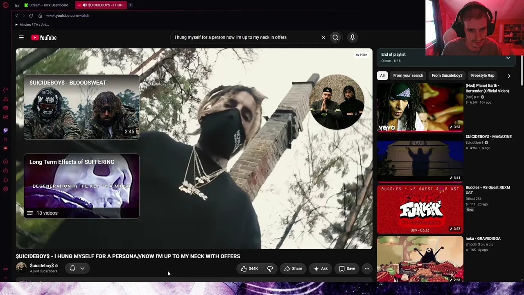Open the GX icon at sidebar bottom
524x295 pixels.
5,269
